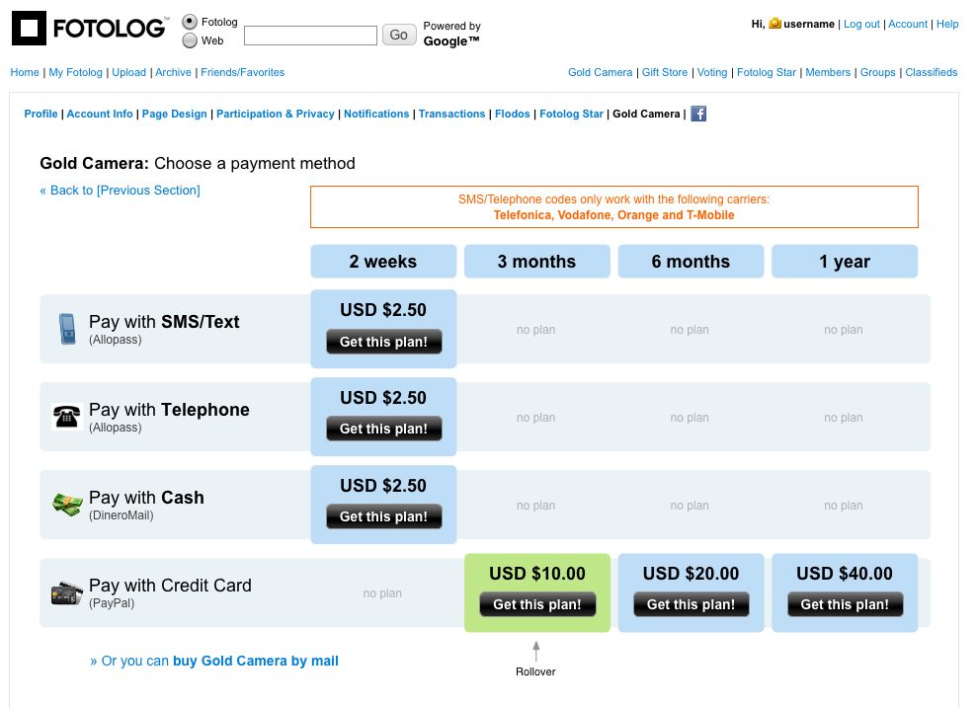Click the Pay with SMS/Text label
The width and height of the screenshot is (977, 708).
[x=164, y=322]
